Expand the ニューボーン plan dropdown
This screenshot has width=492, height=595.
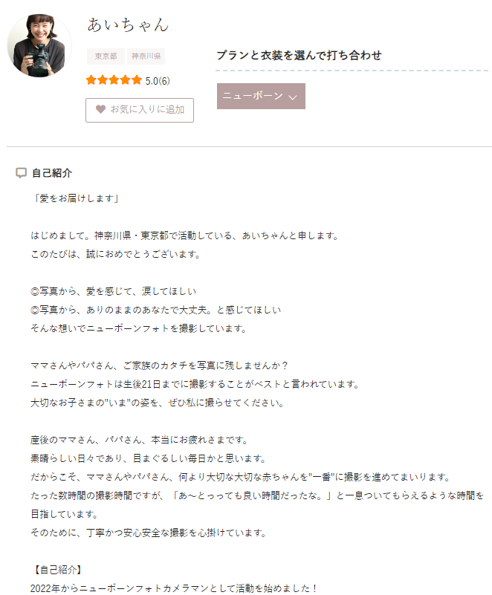261,96
